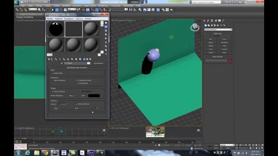
Task: Click the Get Material icon
Action: [49, 59]
